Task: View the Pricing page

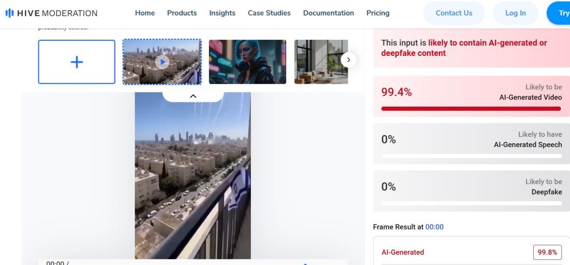Action: pyautogui.click(x=378, y=13)
